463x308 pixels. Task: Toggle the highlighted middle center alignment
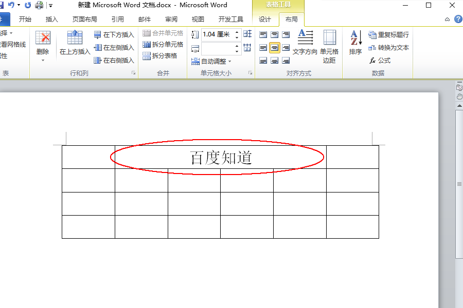(x=275, y=47)
